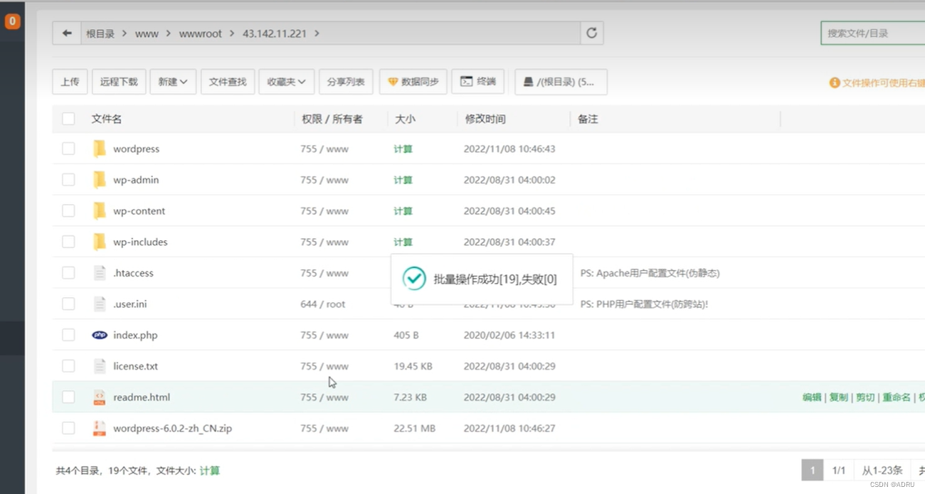This screenshot has width=925, height=494.
Task: Click the PHP icon of index.php
Action: (x=100, y=335)
